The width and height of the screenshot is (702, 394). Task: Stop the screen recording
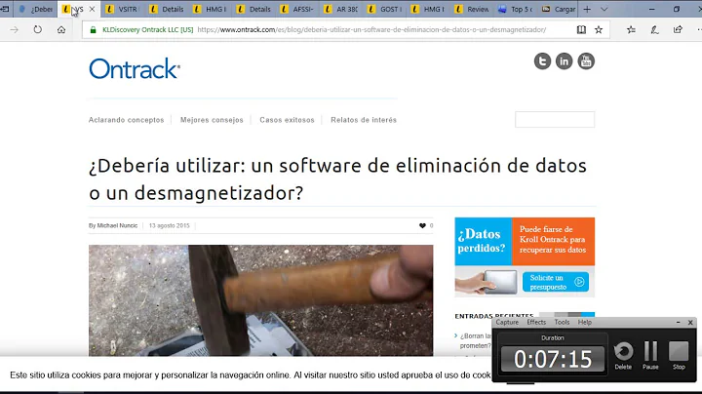pos(679,356)
